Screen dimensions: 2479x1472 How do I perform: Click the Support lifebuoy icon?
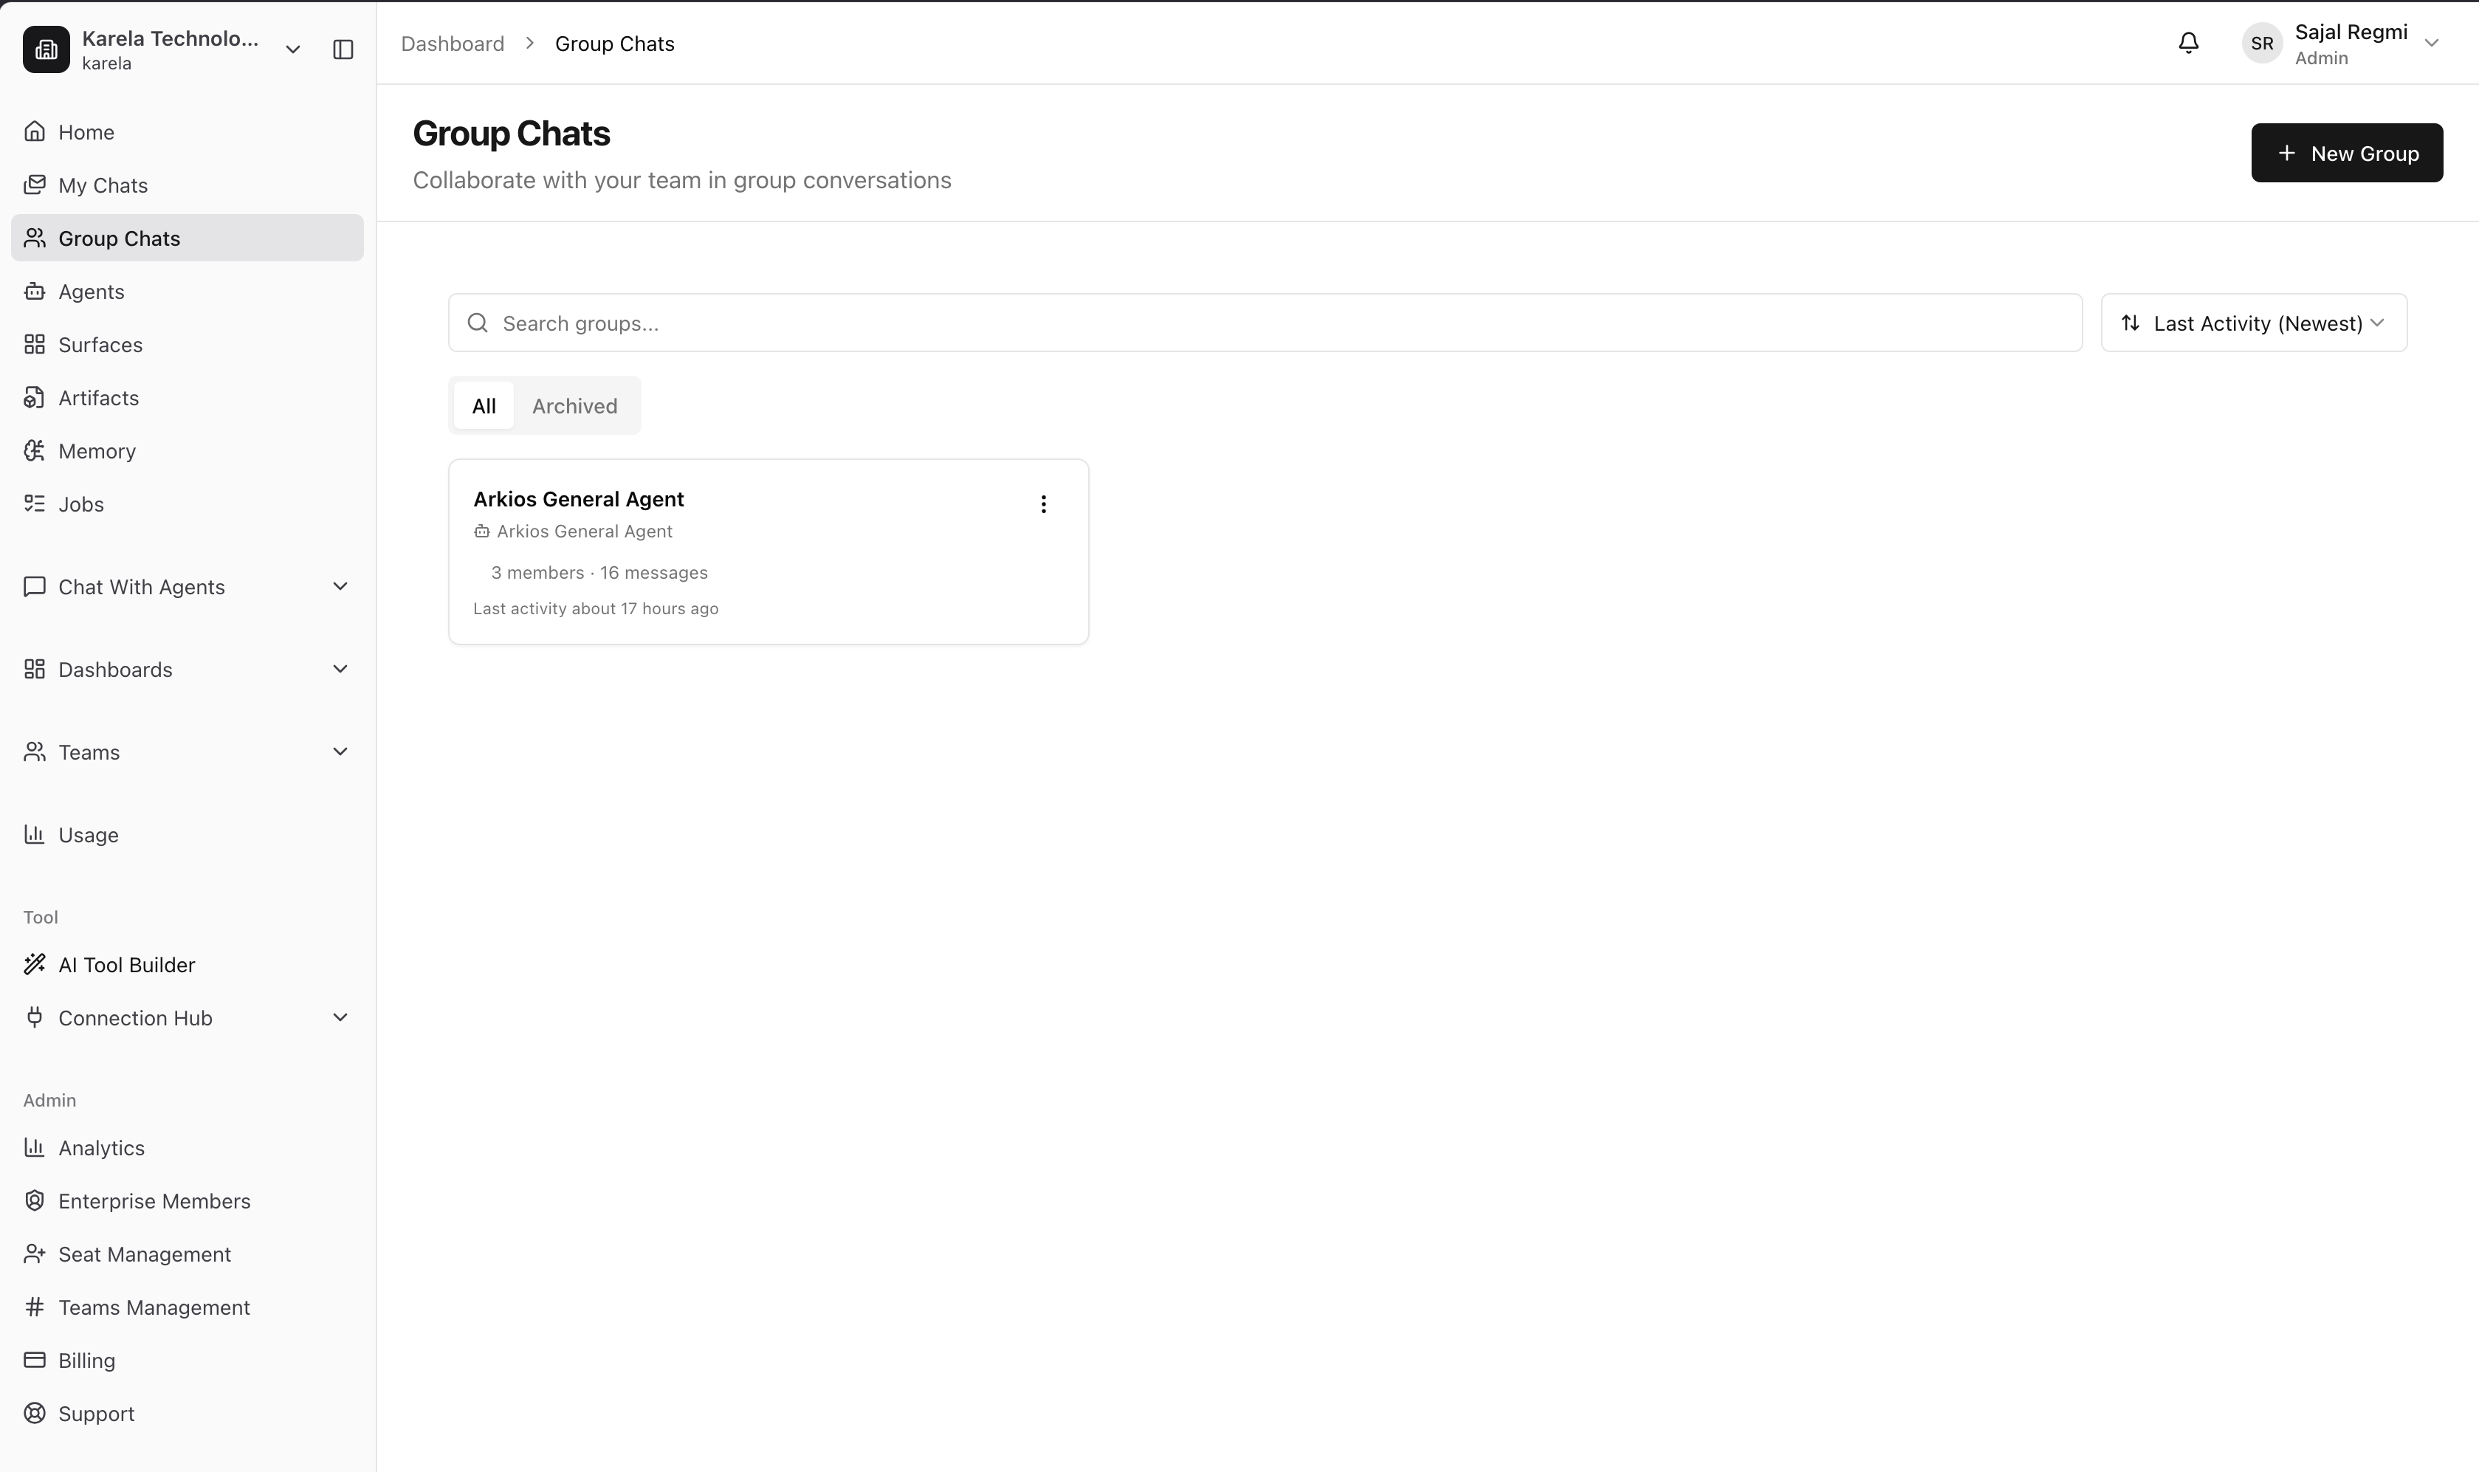point(35,1414)
